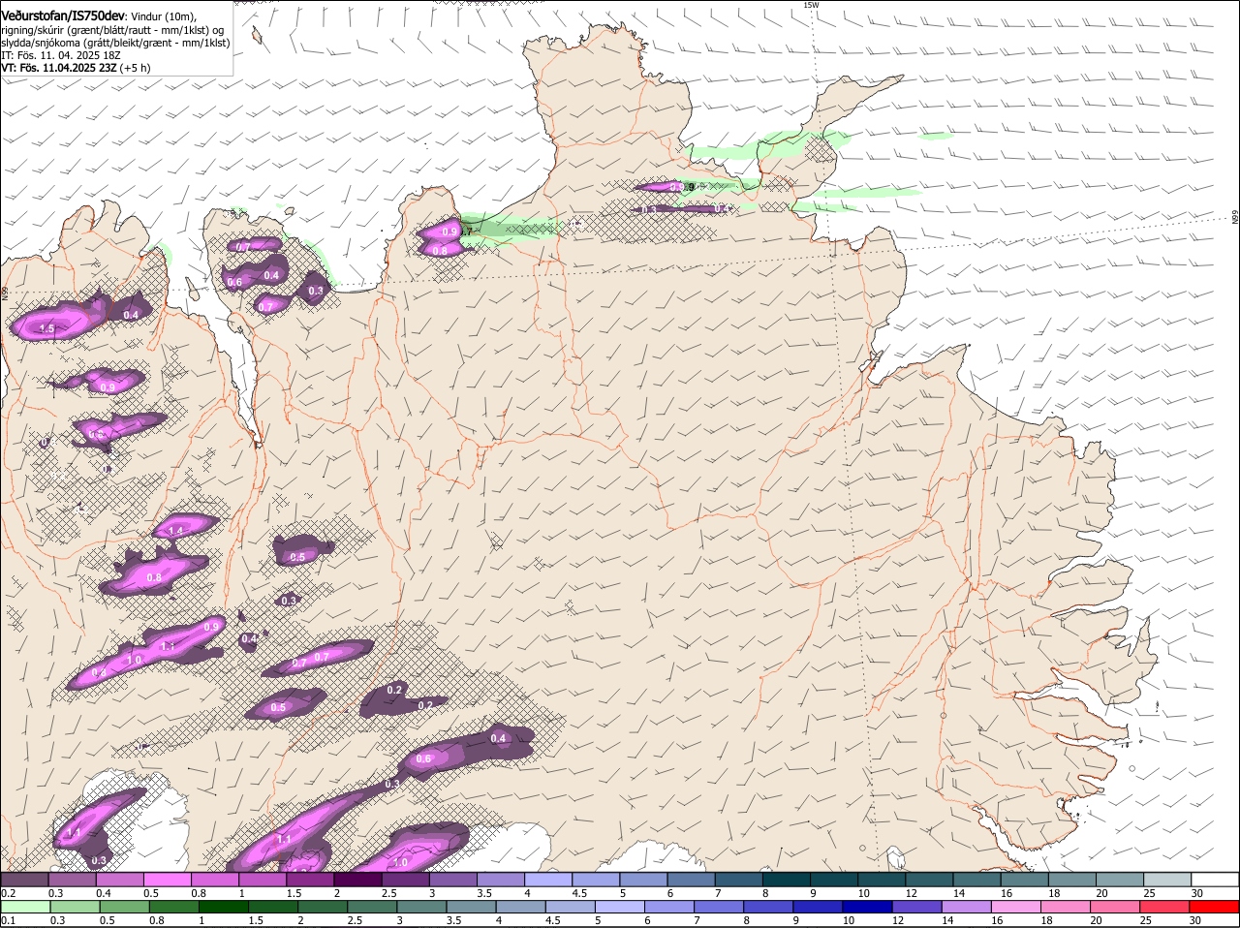
Task: Select the VT: Fös. 11.04.2025 23Z (+5 h) line
Action: 76,68
